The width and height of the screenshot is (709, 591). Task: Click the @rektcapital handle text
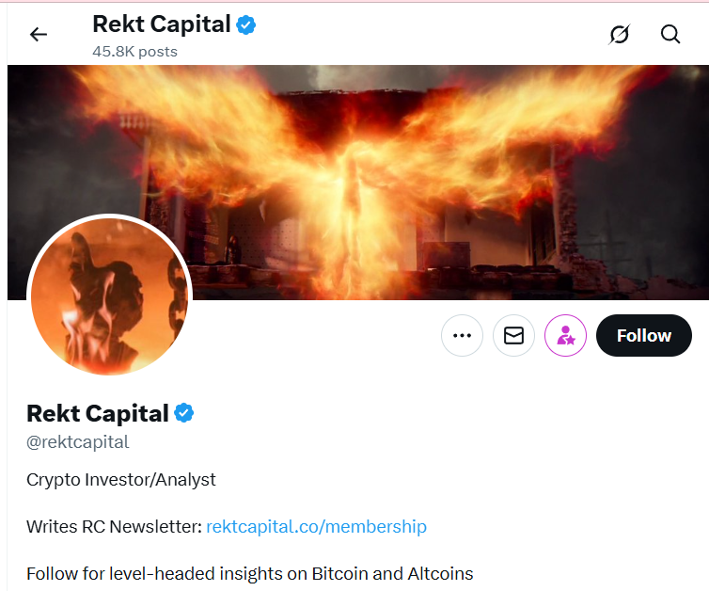pos(78,441)
